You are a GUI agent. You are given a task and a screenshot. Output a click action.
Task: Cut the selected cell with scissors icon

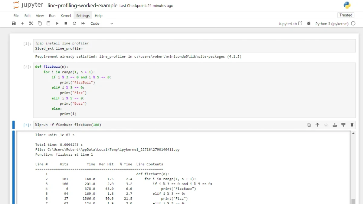tap(31, 24)
